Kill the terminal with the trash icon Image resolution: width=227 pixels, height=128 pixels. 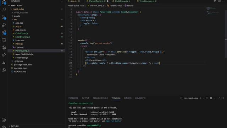point(211,98)
